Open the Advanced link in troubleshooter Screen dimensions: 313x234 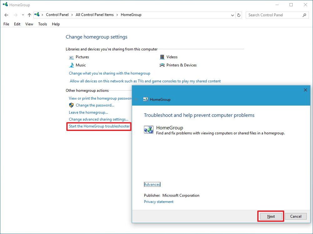[x=152, y=185]
